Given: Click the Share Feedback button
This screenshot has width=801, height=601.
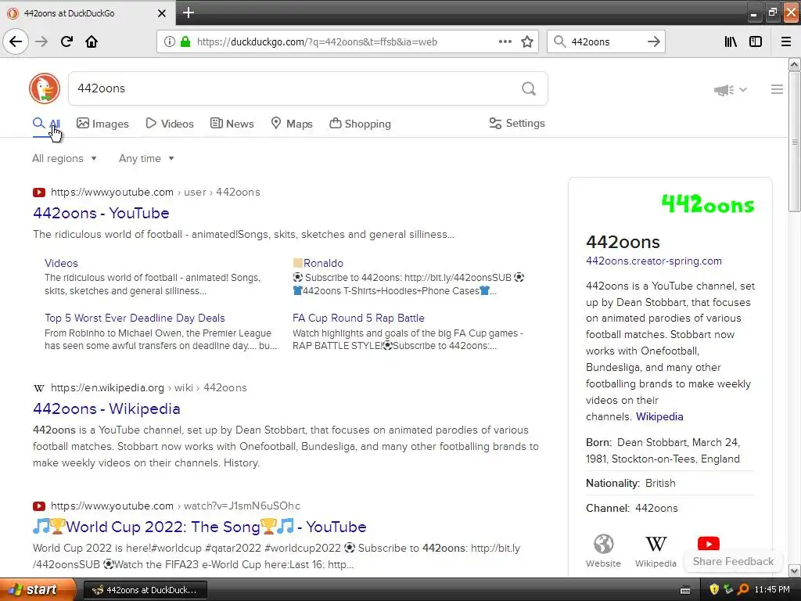Looking at the screenshot, I should point(733,561).
